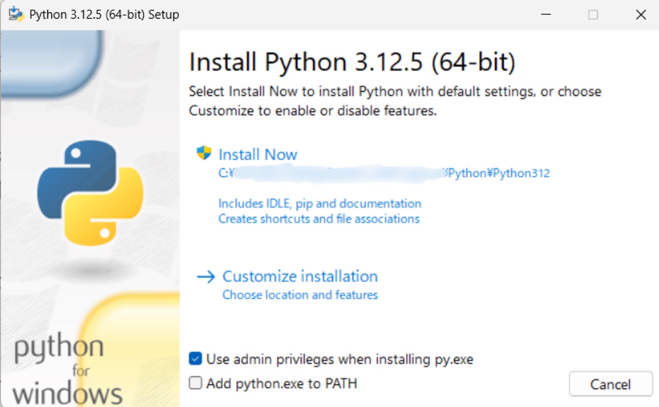
Task: Click the 'Install Python 3.12.5 (64-bit)' heading
Action: coord(353,61)
